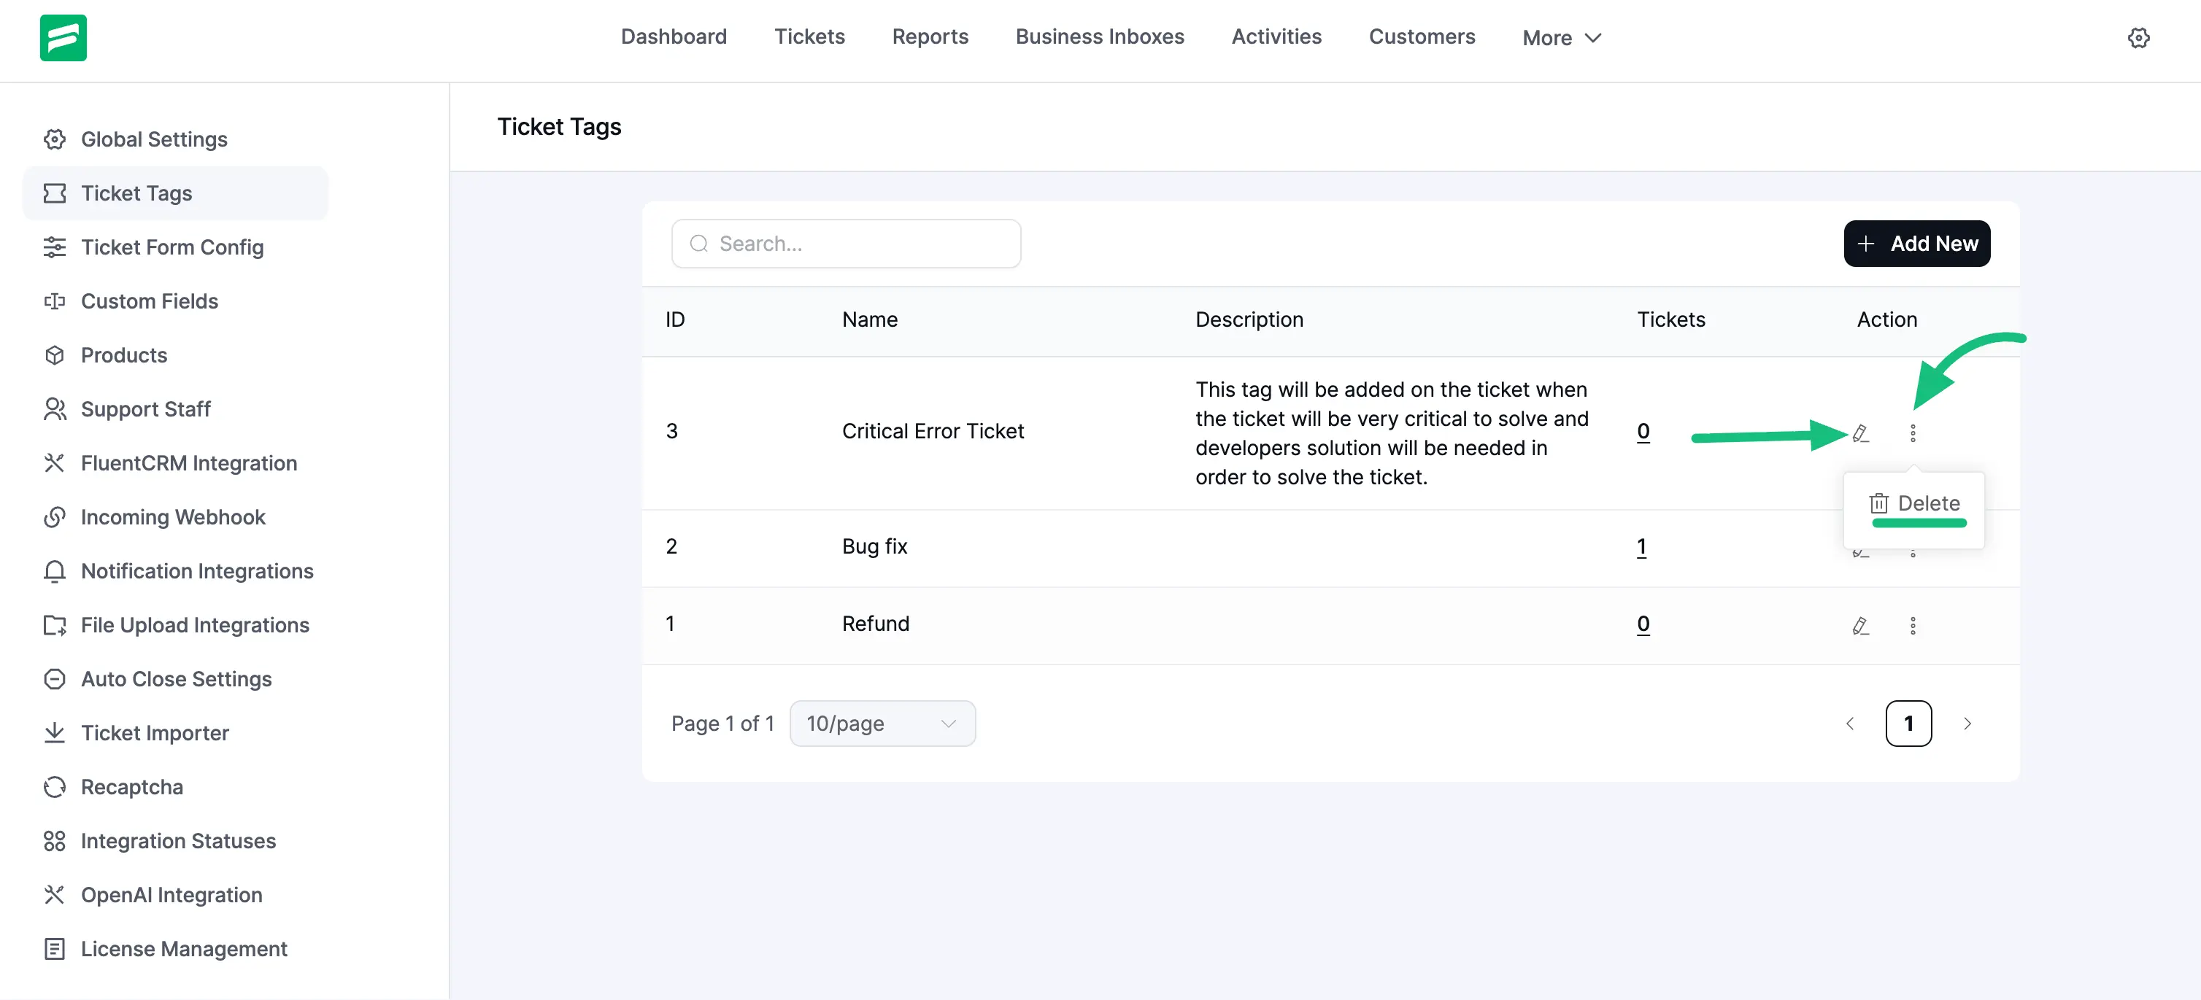Click the Fluent Support logo icon
This screenshot has height=1000, width=2201.
point(63,38)
